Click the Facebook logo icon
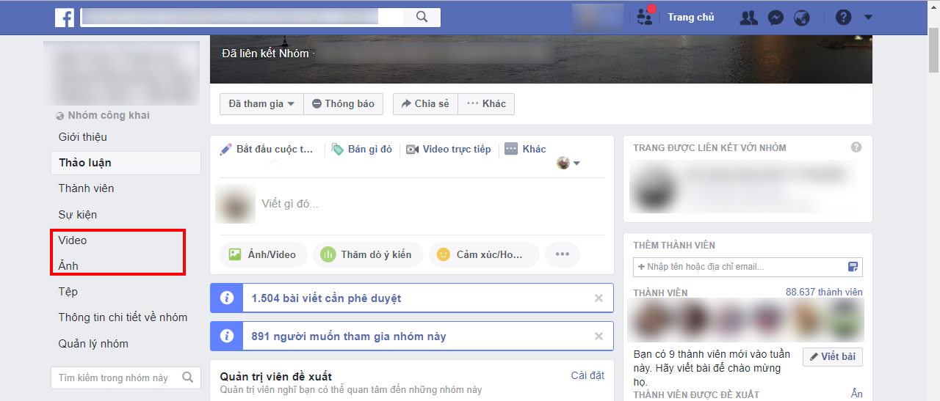 tap(65, 18)
